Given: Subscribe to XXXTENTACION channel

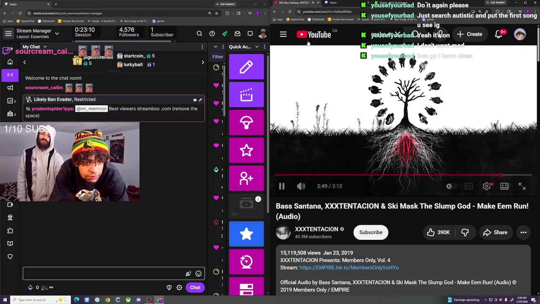Looking at the screenshot, I should 371,232.
